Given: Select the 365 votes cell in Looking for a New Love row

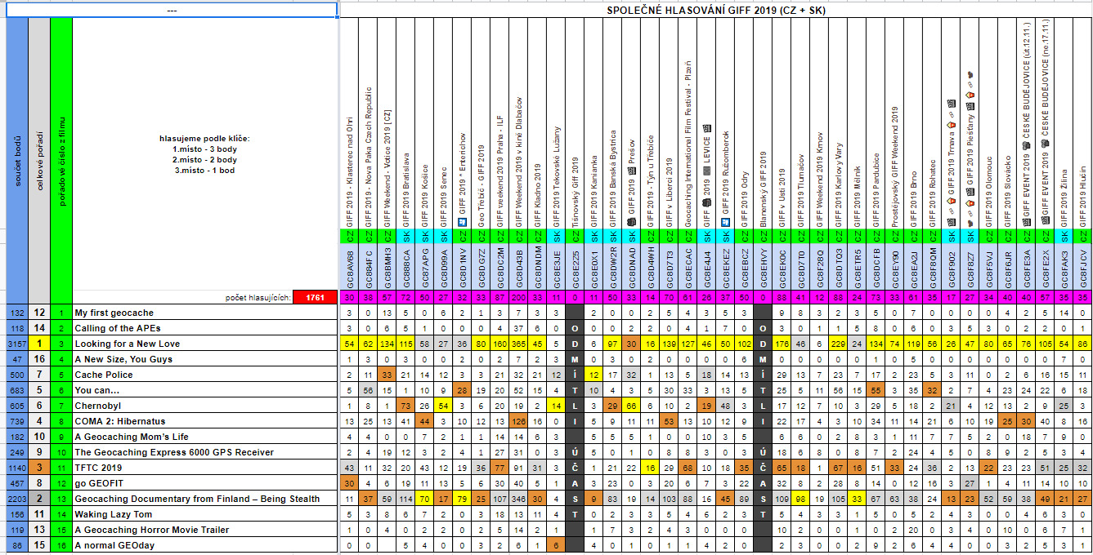Looking at the screenshot, I should 518,344.
